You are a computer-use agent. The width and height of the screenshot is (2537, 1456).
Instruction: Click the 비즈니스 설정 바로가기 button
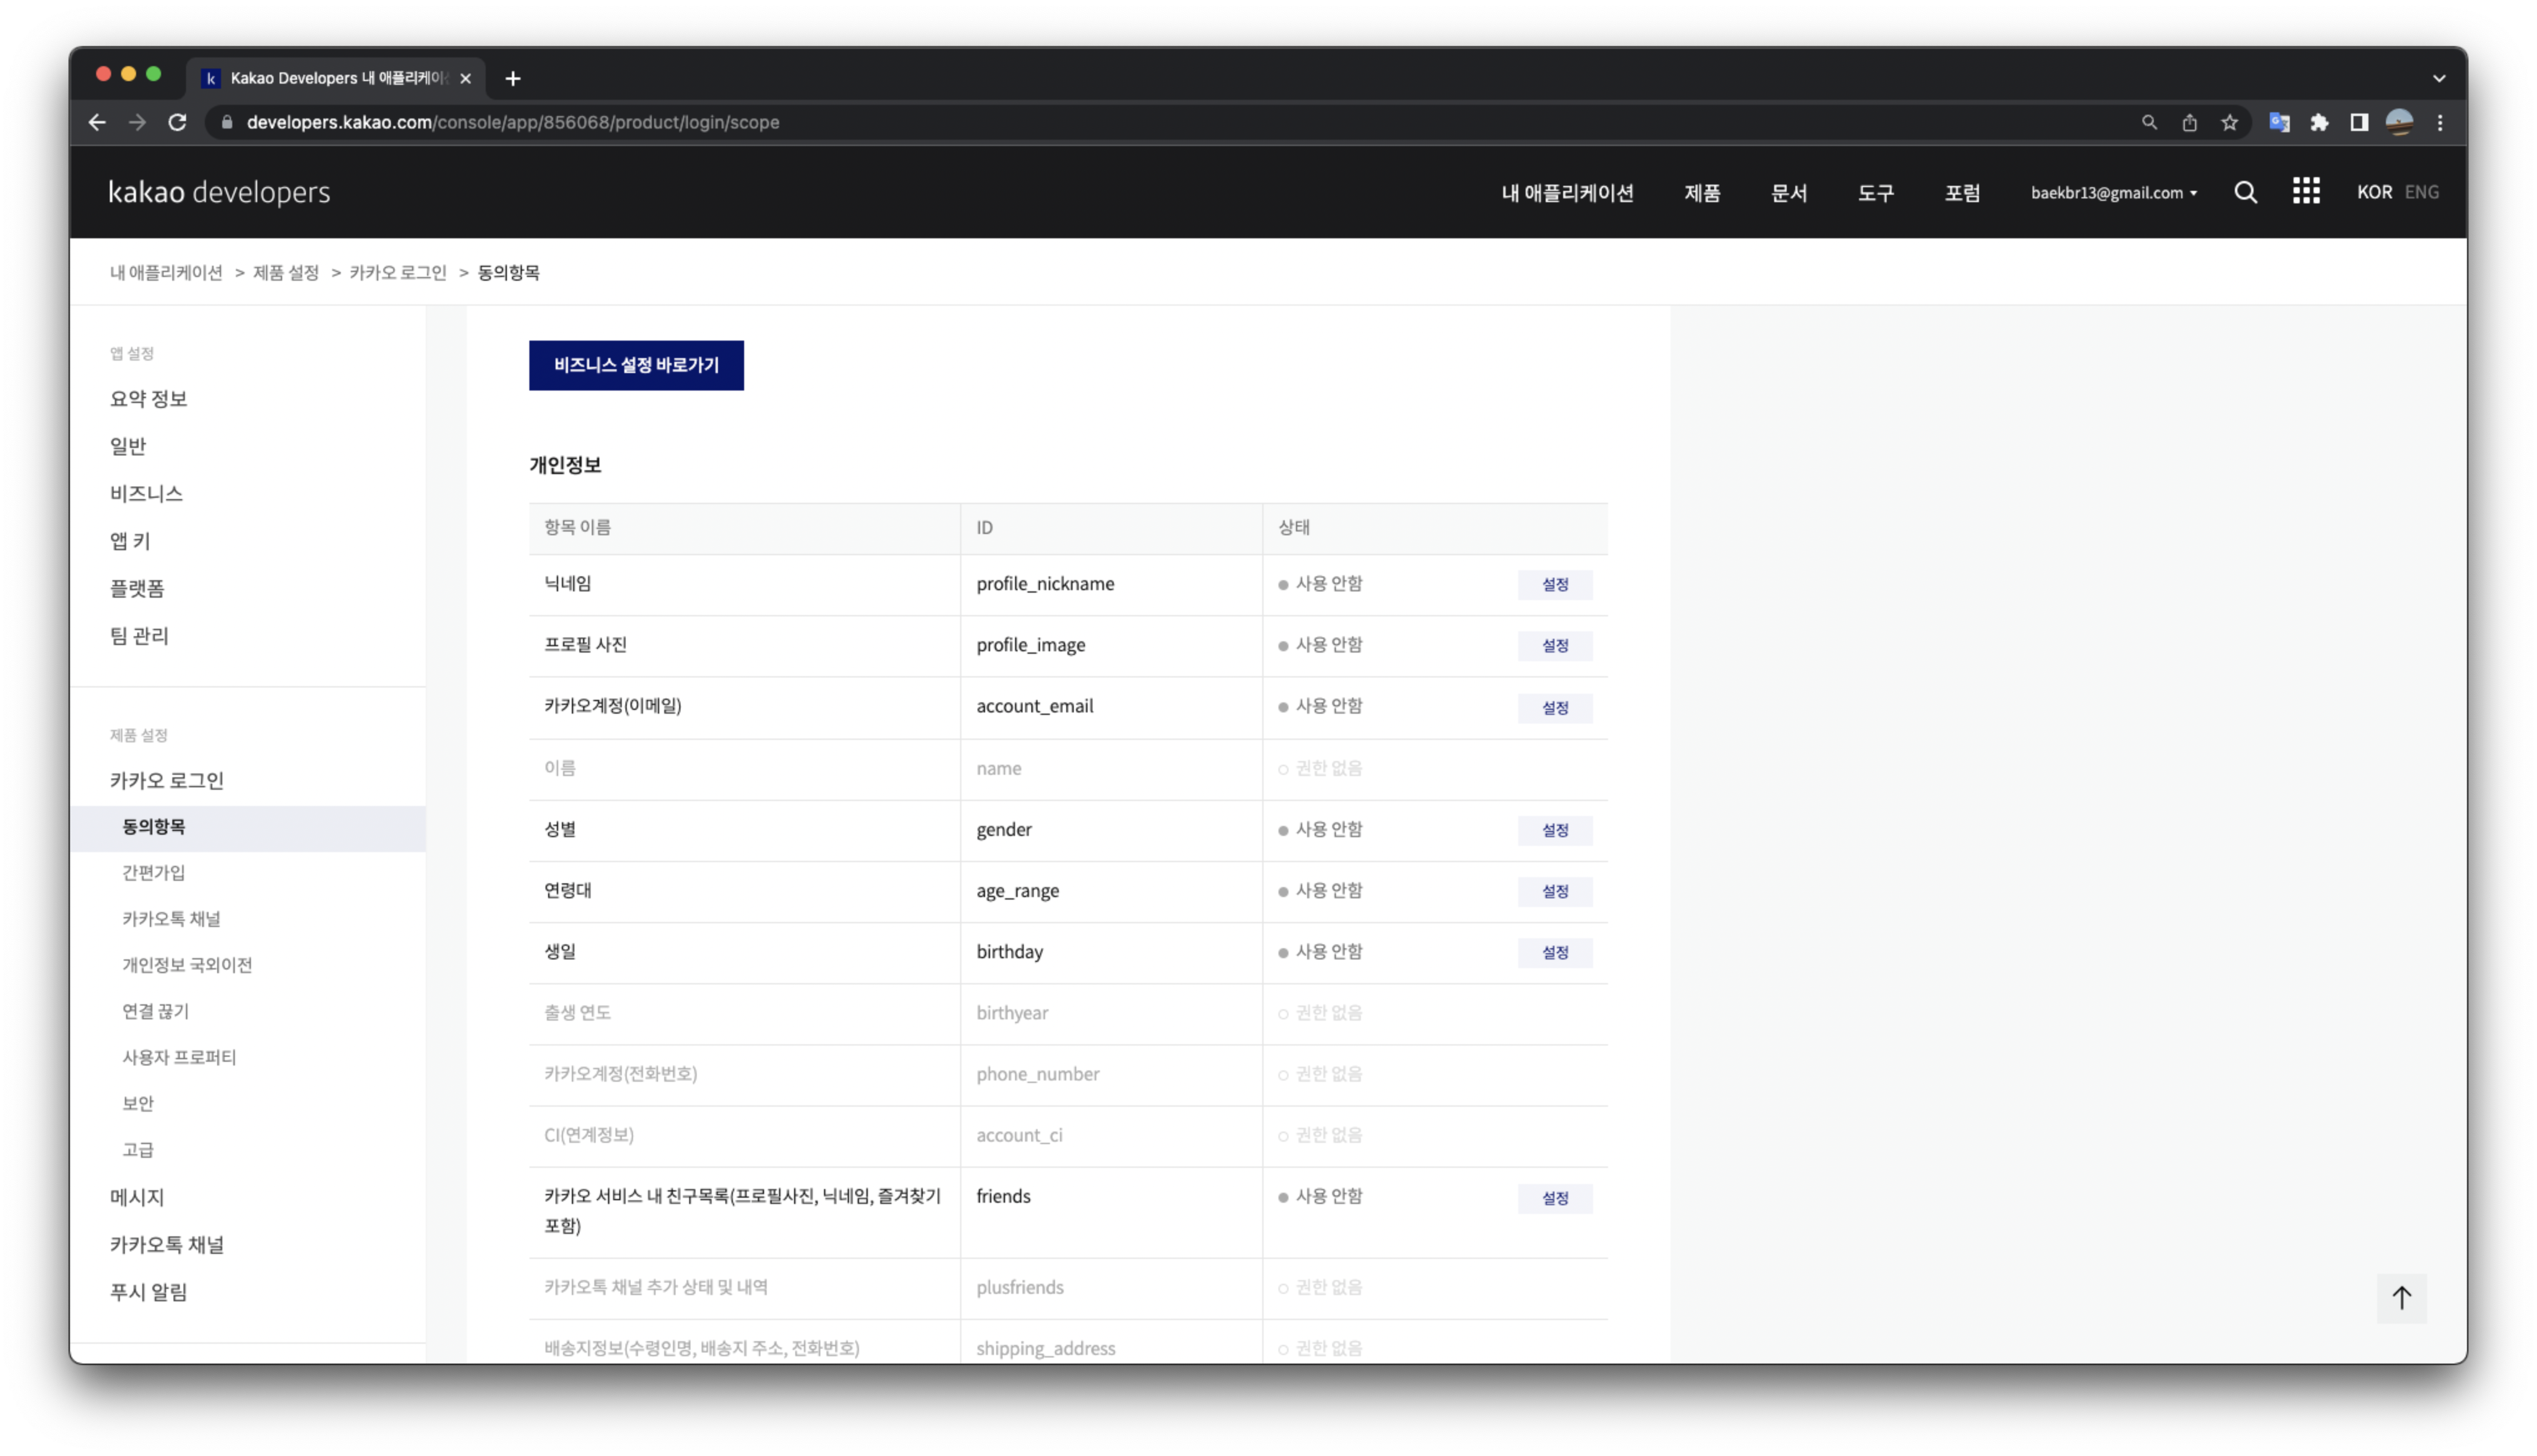[636, 365]
